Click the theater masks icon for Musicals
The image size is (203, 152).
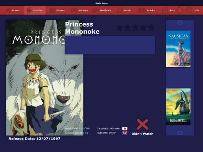click(95, 11)
